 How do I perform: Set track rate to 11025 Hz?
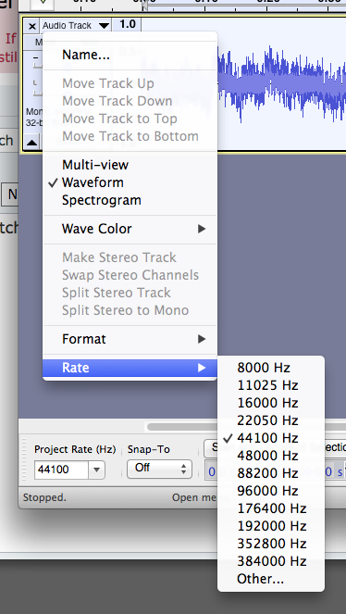tap(271, 385)
